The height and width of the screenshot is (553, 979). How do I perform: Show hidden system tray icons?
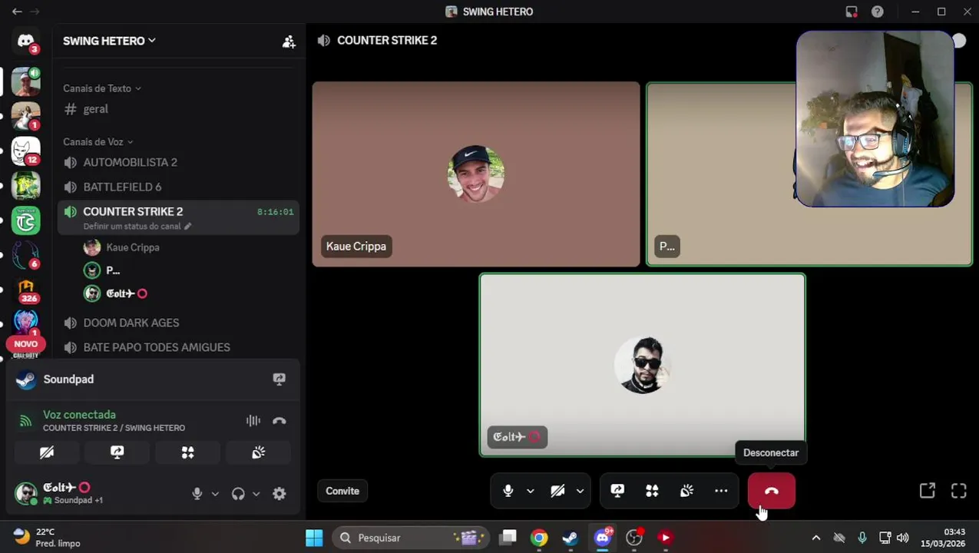815,538
